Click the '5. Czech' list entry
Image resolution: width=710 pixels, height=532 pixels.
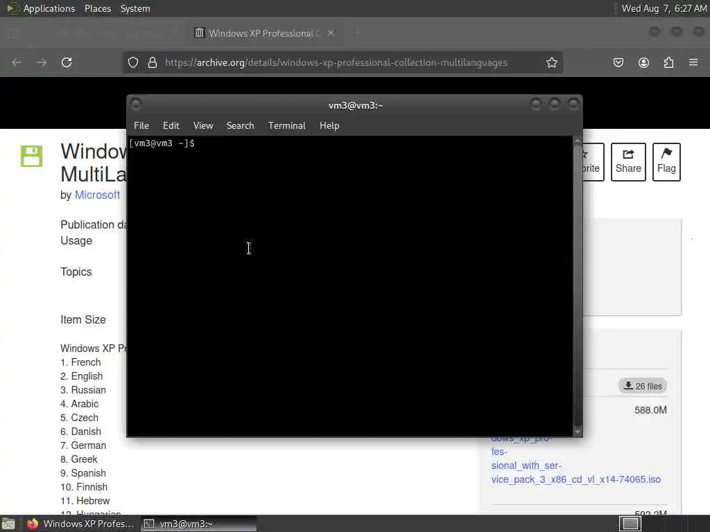coord(79,418)
